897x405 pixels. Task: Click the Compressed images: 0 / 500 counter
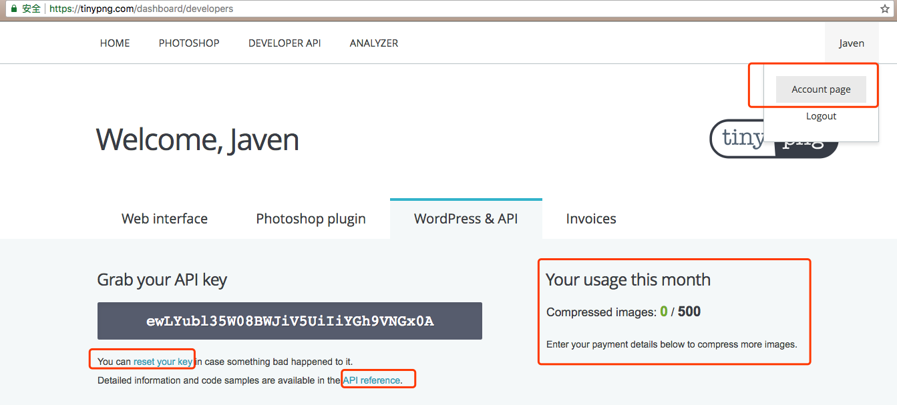click(x=623, y=312)
